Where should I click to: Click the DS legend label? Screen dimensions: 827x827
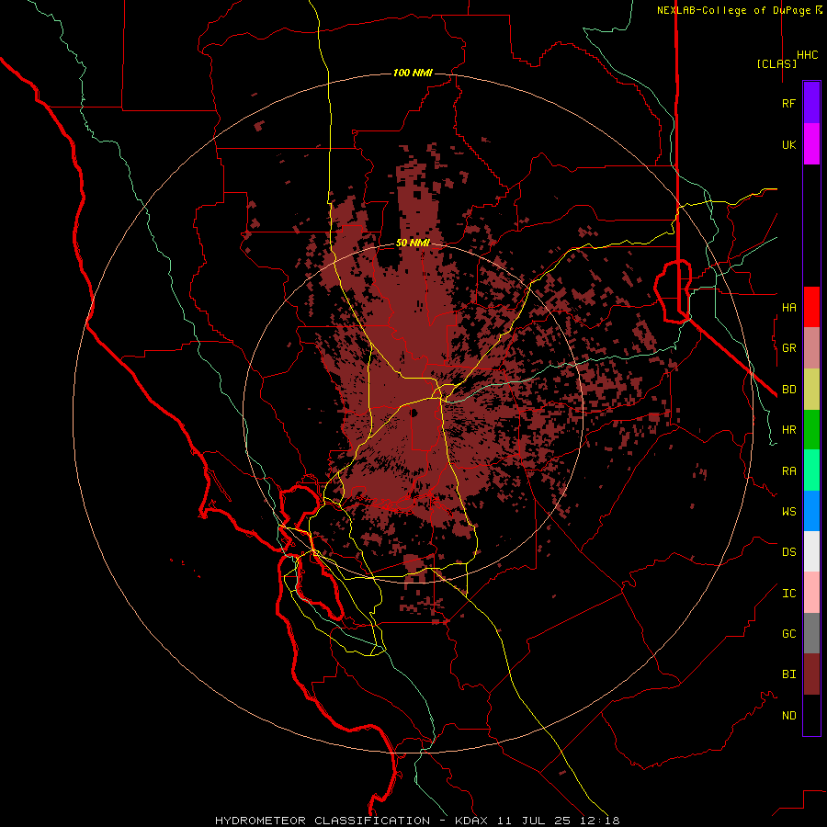tap(788, 552)
